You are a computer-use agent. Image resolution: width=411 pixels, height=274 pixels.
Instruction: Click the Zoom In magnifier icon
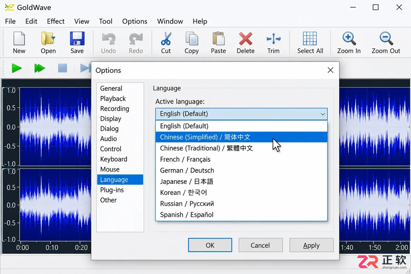click(349, 39)
